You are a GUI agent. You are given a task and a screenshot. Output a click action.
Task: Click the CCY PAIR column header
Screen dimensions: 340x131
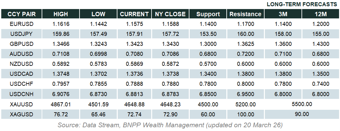pyautogui.click(x=22, y=14)
